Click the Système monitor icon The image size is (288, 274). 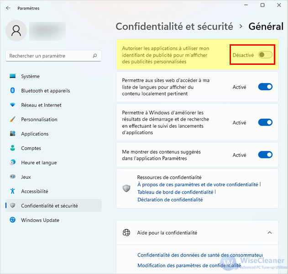(x=12, y=76)
